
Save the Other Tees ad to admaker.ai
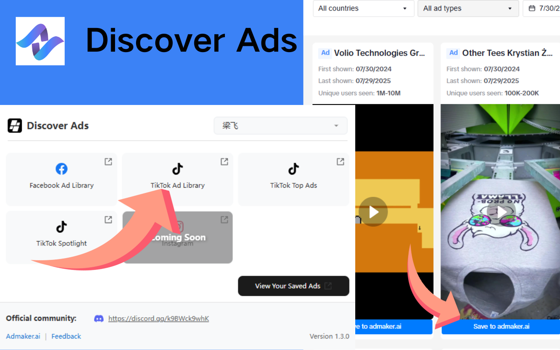coord(500,327)
